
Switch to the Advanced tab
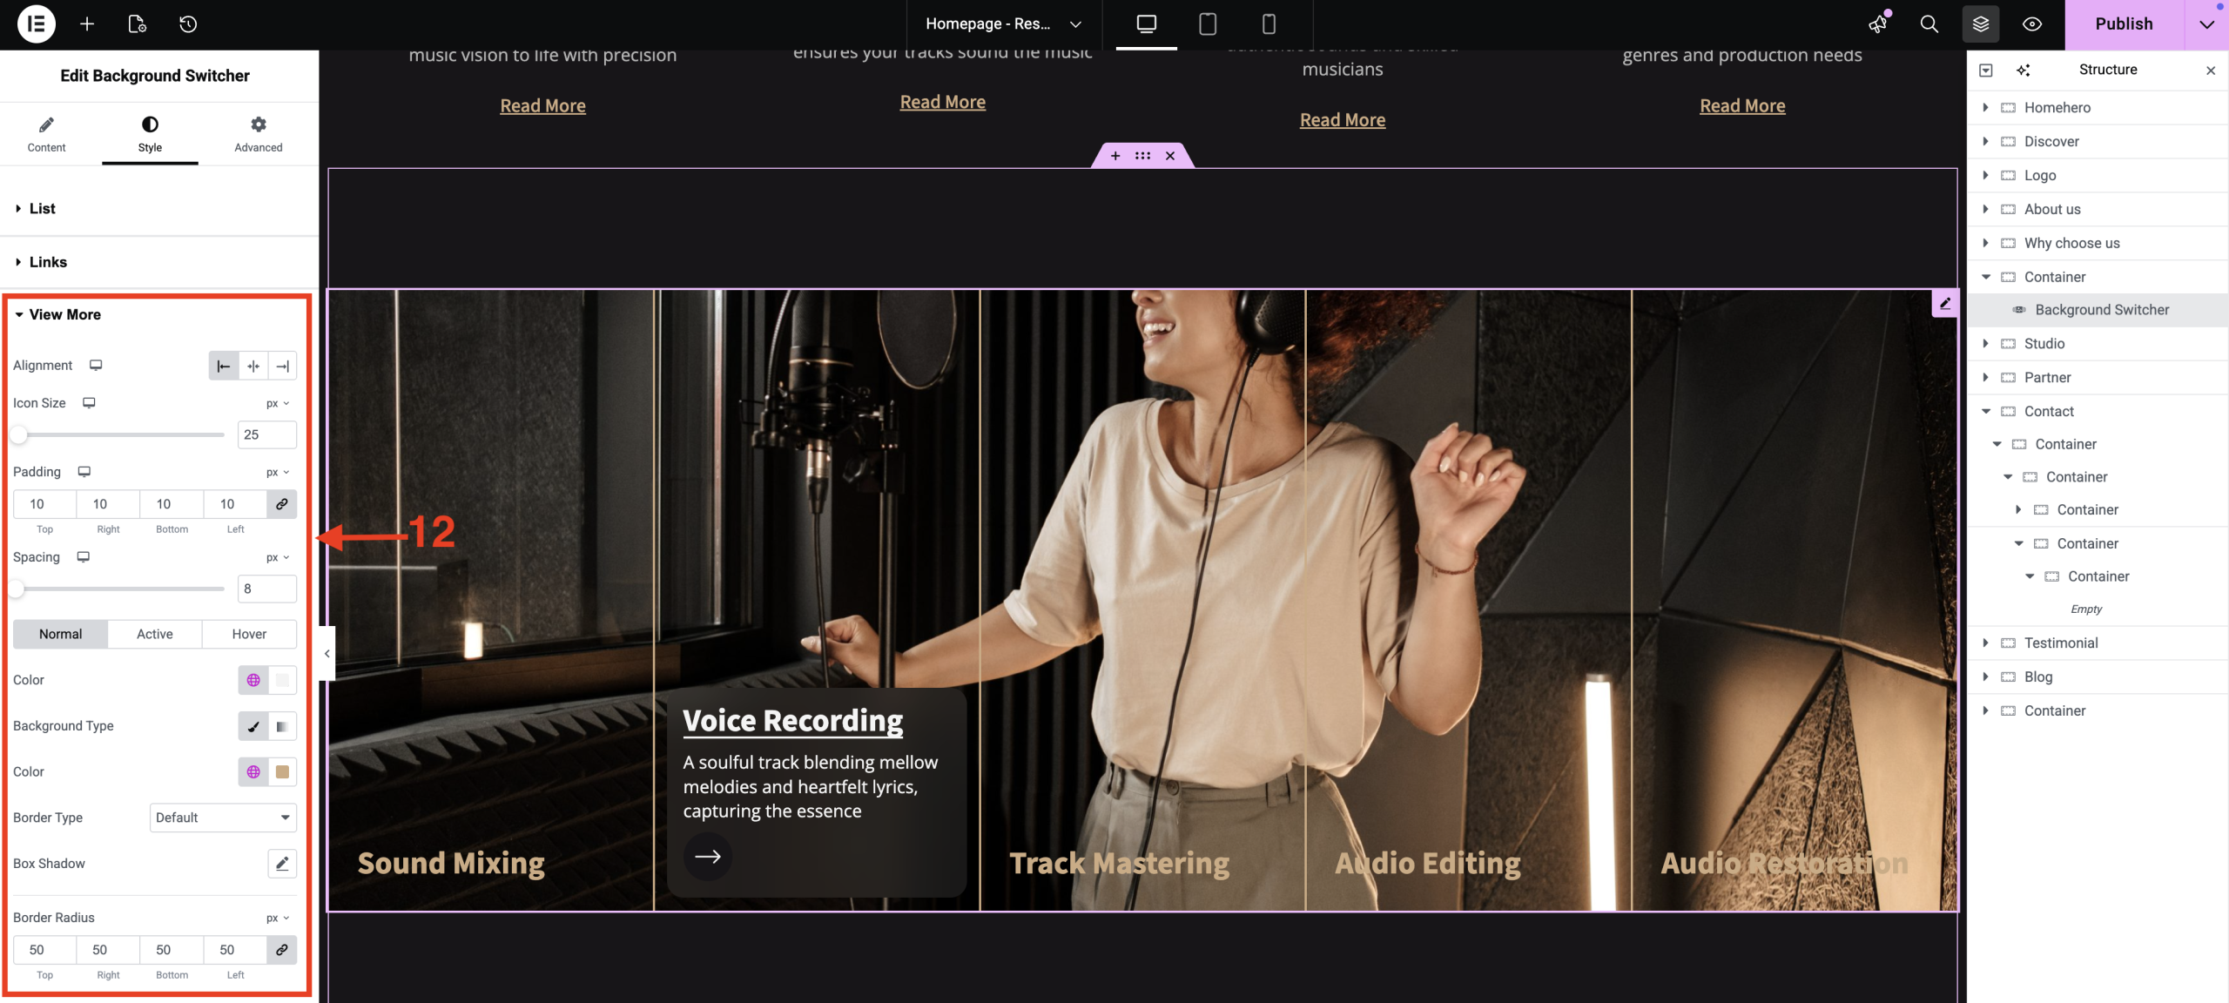258,134
